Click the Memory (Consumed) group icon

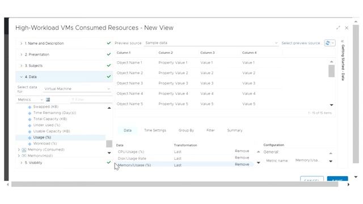click(24, 150)
